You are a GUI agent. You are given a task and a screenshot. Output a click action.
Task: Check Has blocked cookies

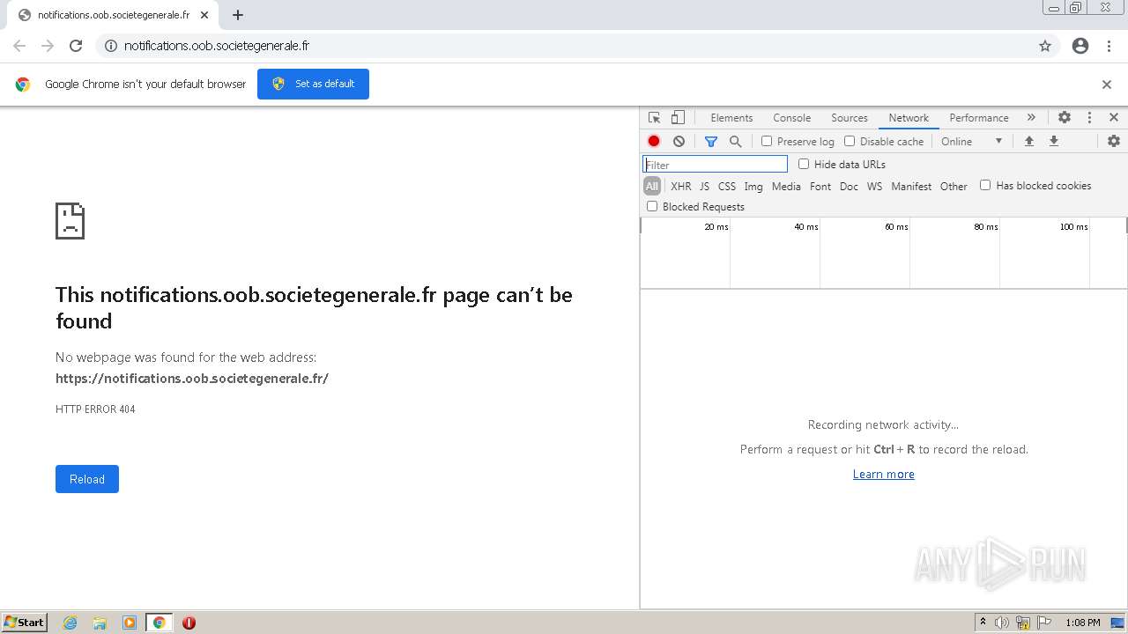click(x=985, y=185)
